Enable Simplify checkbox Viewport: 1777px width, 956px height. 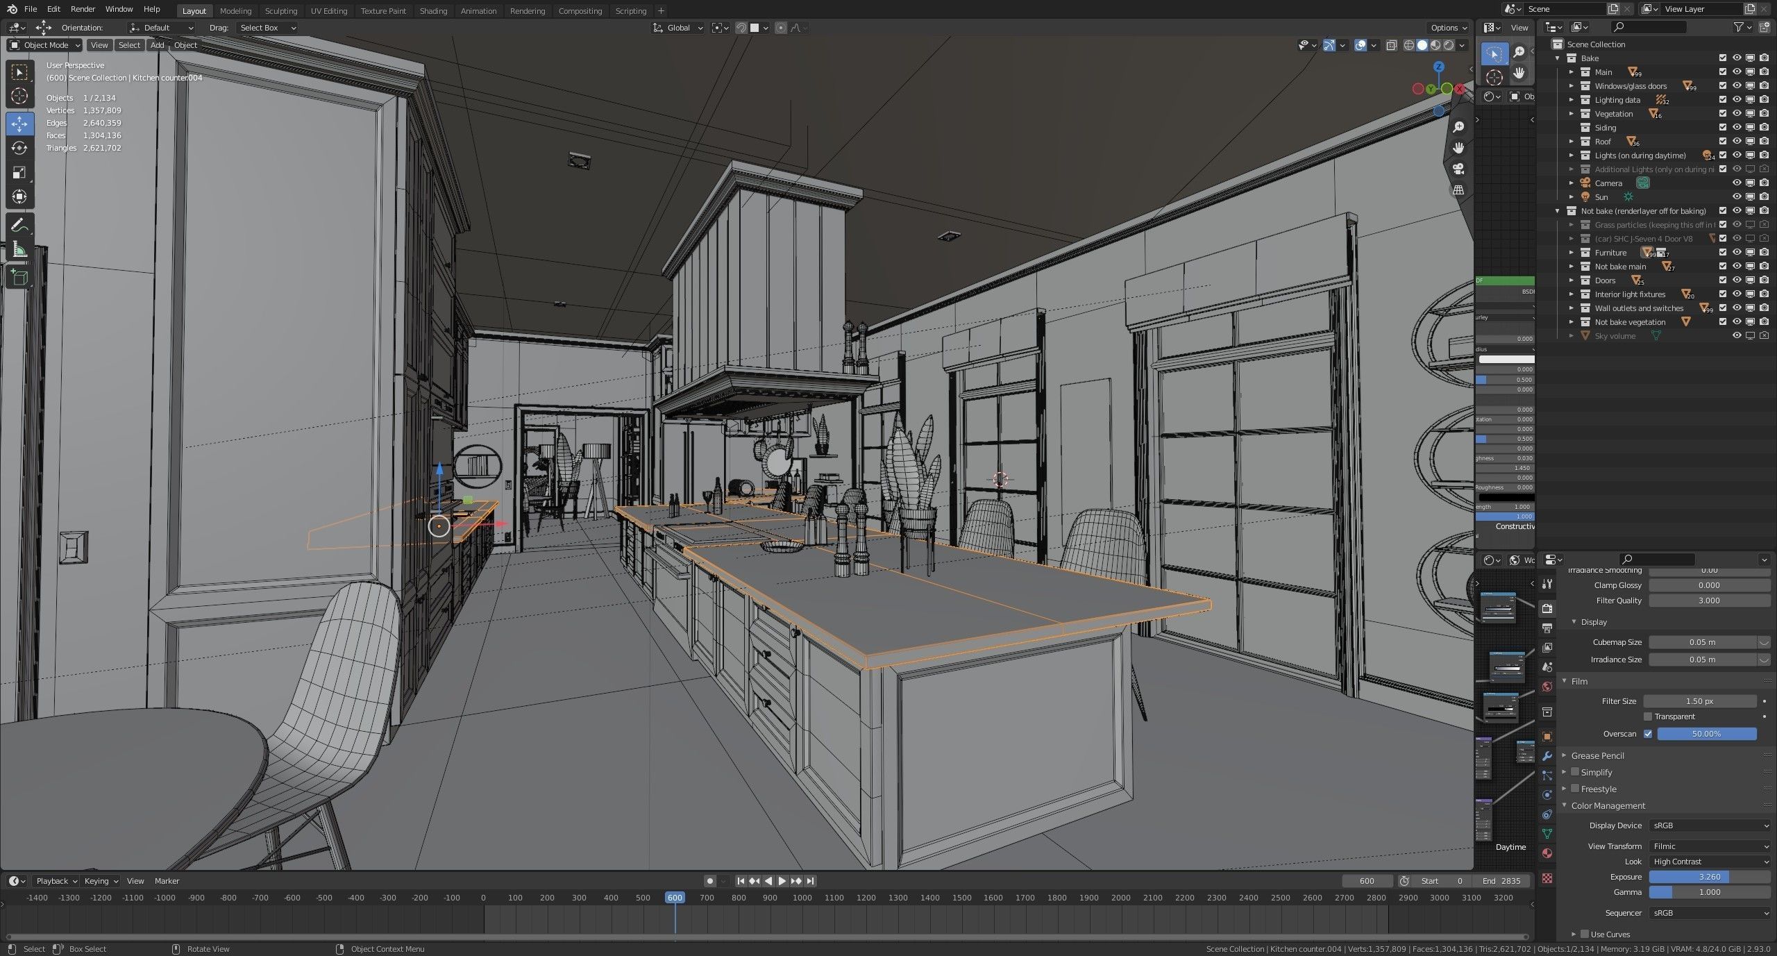(x=1575, y=772)
